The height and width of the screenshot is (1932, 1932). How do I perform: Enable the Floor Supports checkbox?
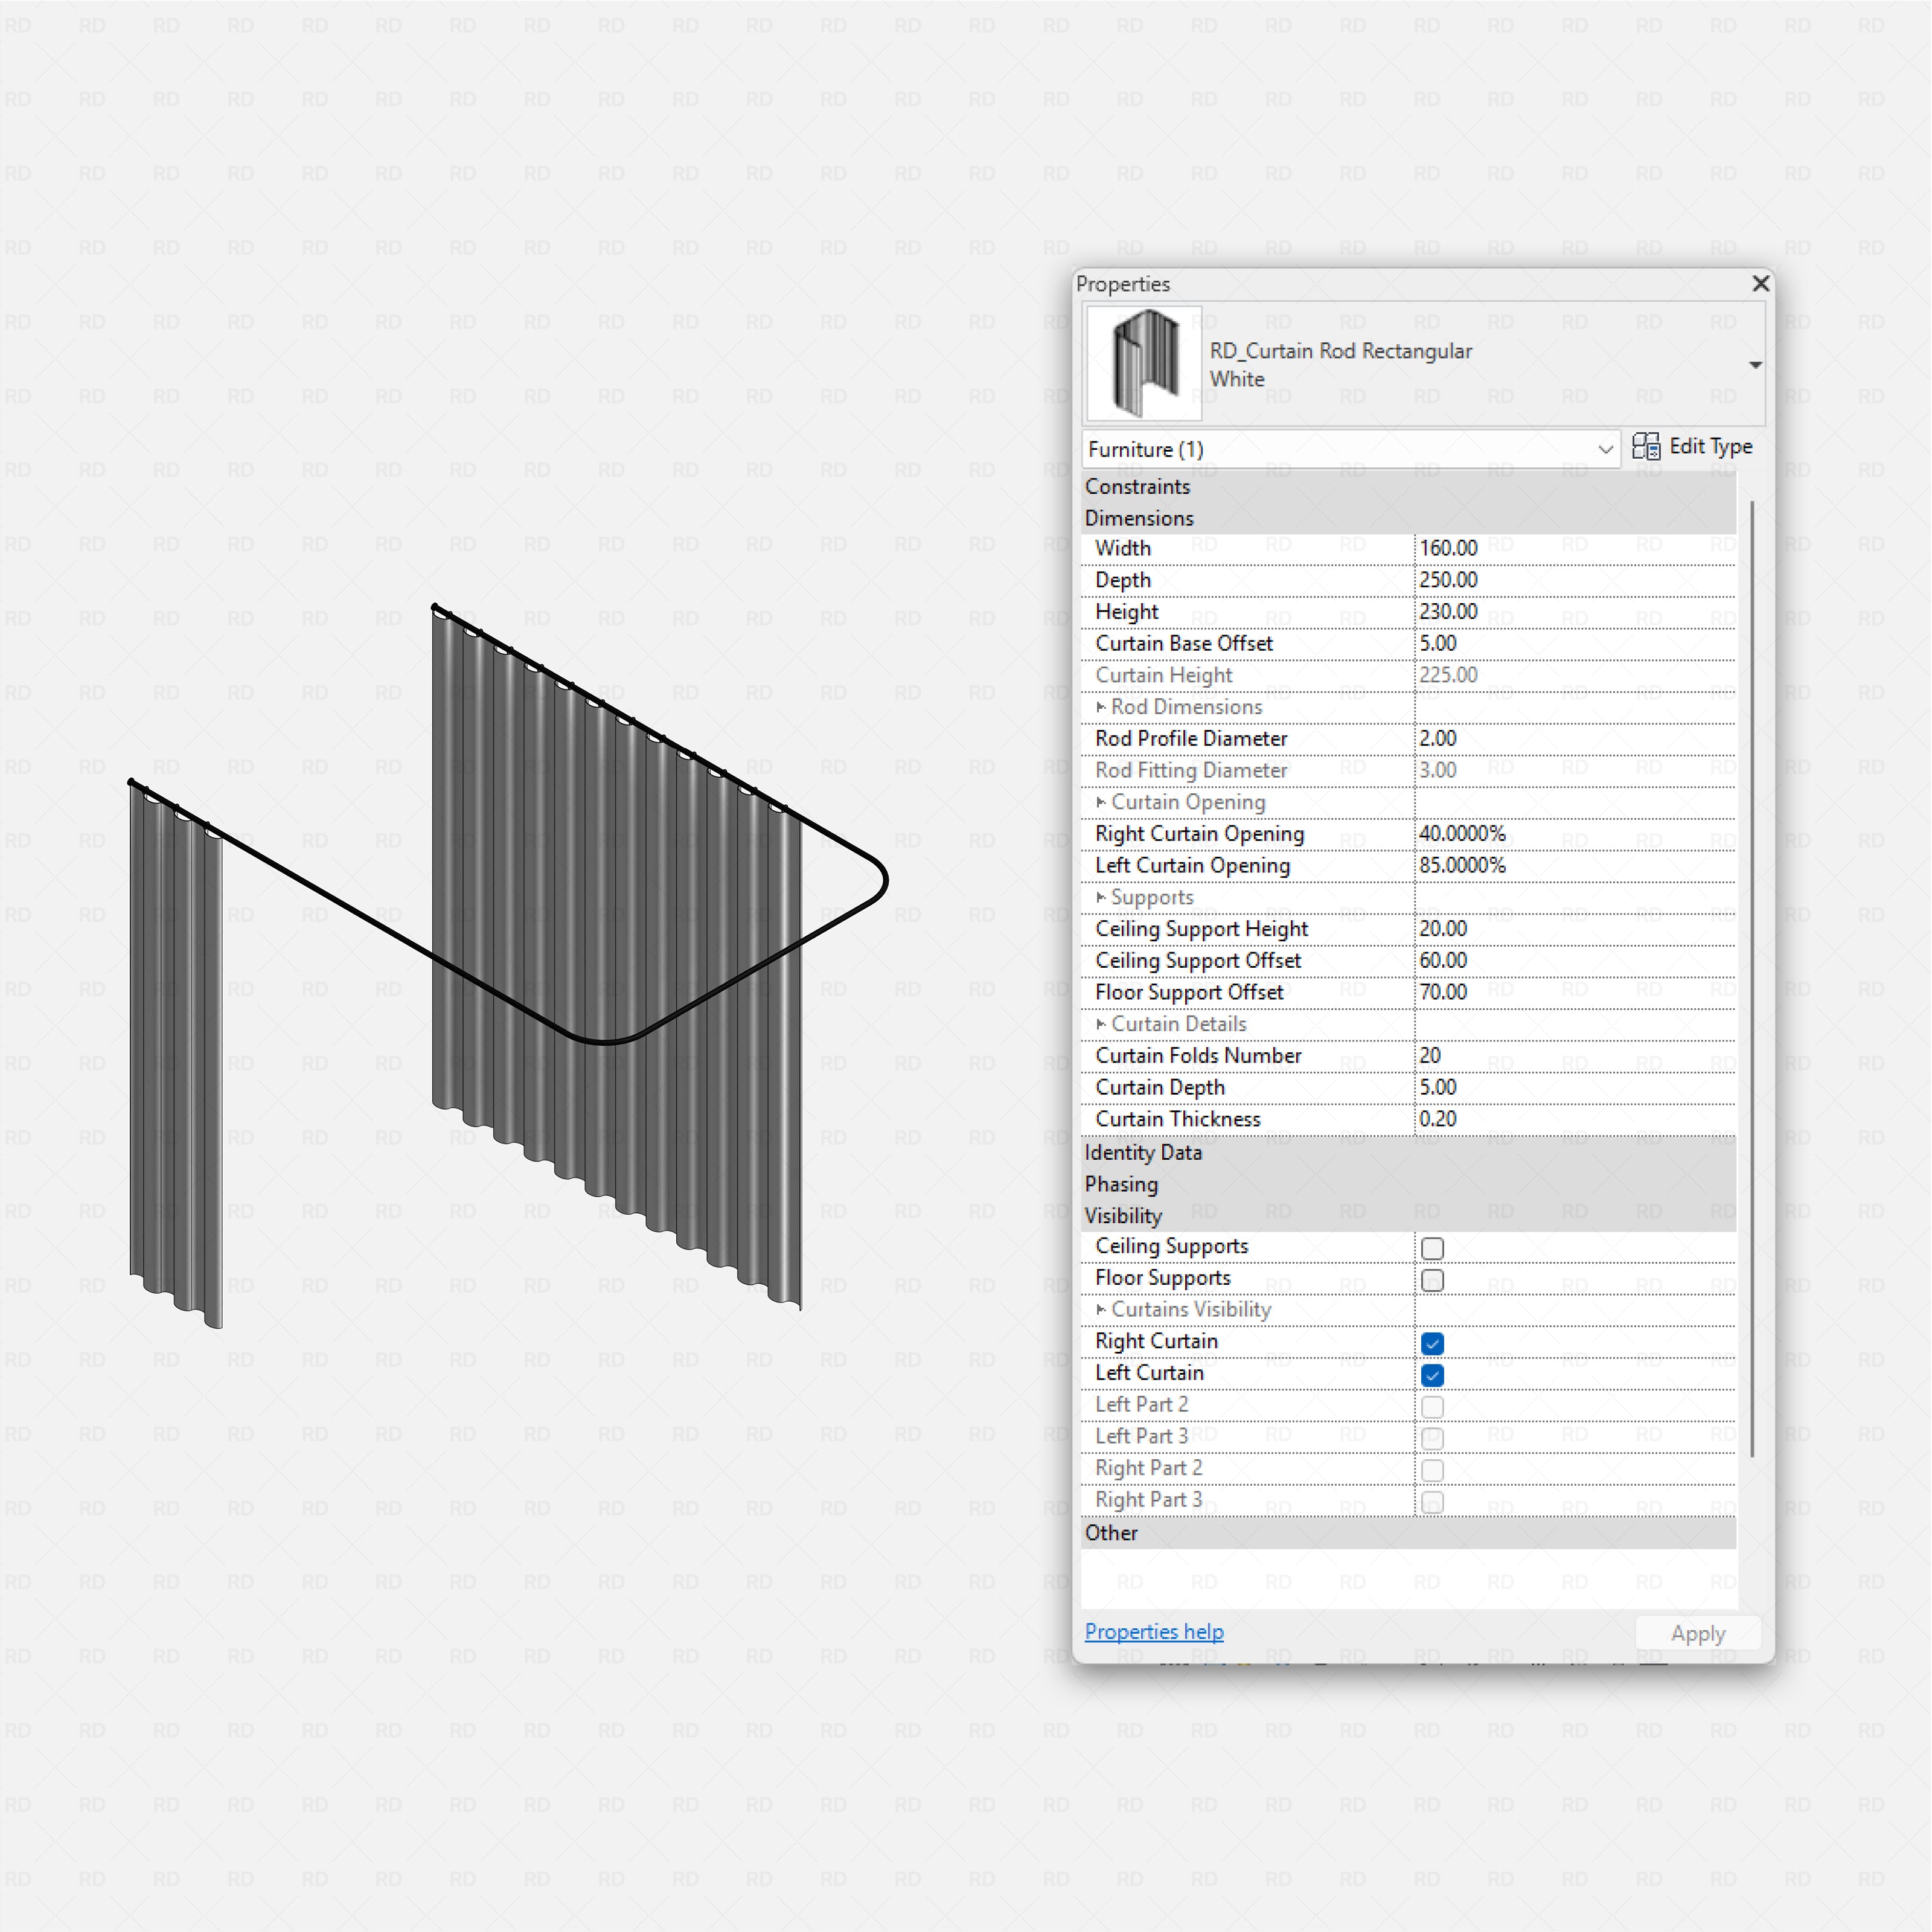[1432, 1280]
